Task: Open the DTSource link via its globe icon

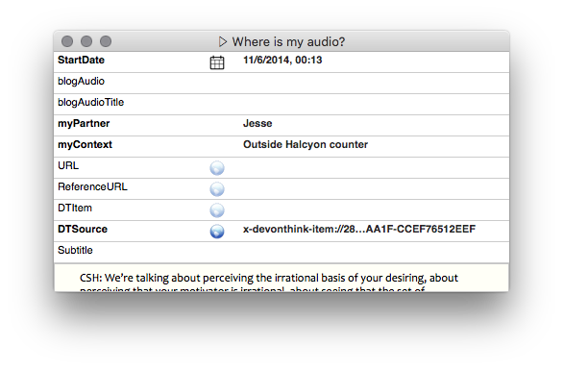Action: pos(217,231)
